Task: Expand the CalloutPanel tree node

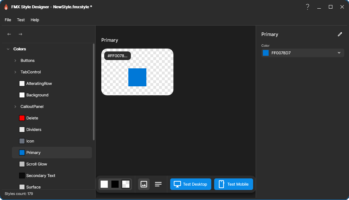Action: click(15, 106)
